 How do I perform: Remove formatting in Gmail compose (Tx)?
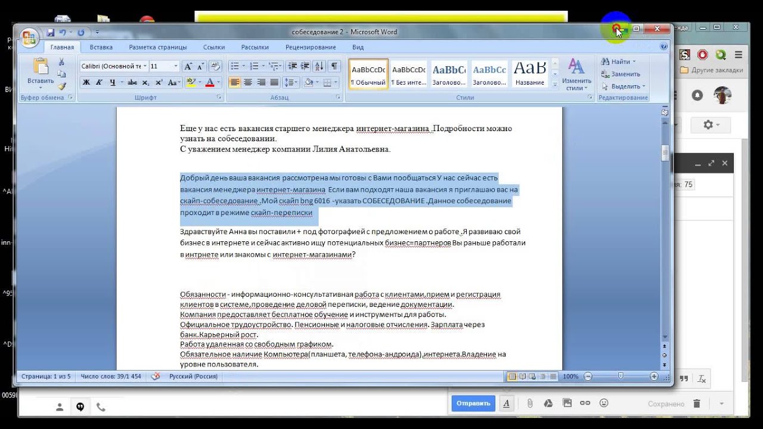point(702,379)
